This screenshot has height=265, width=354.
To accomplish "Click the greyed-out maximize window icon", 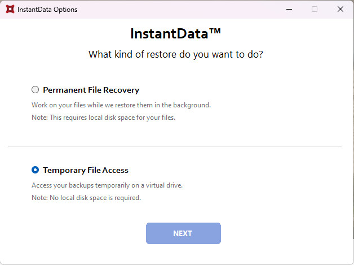I will pyautogui.click(x=315, y=9).
